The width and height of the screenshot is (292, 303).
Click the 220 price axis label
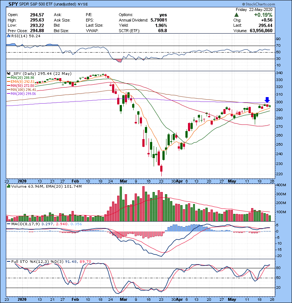pyautogui.click(x=280, y=174)
